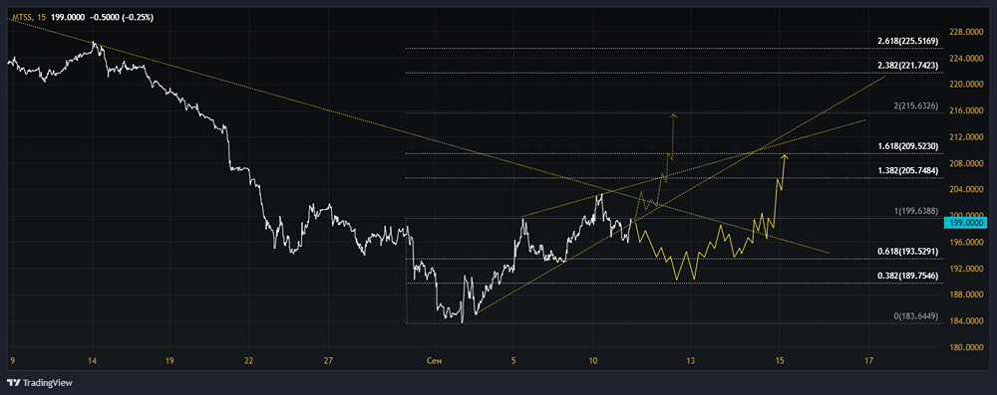Click the date 19 on time axis
Image resolution: width=997 pixels, height=395 pixels.
(169, 361)
